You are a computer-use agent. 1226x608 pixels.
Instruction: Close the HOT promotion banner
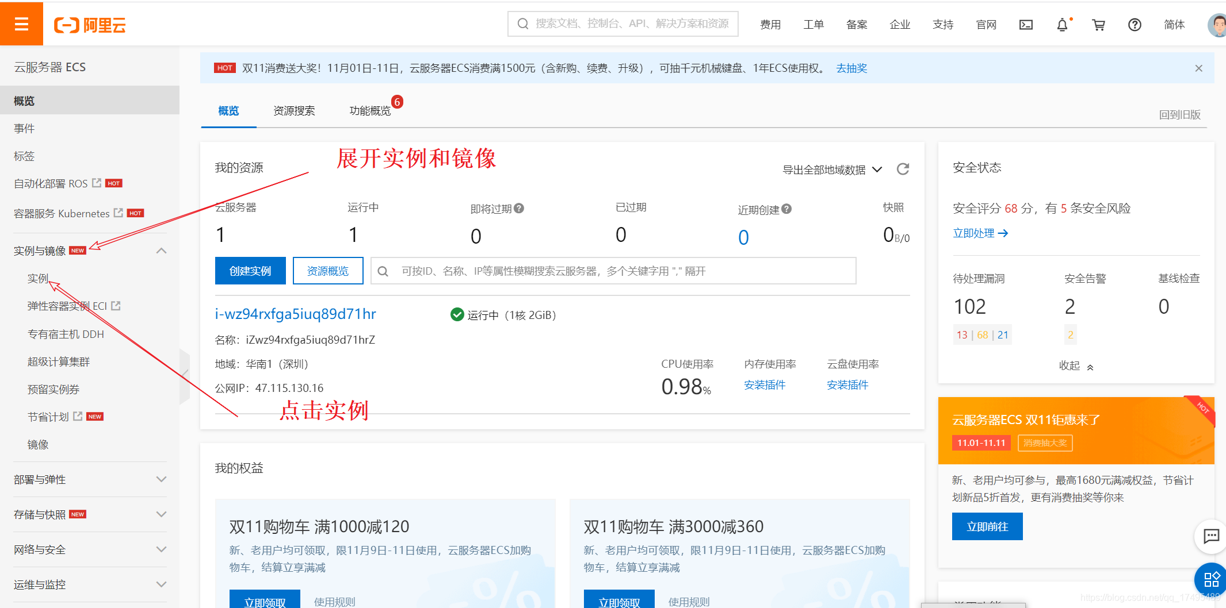1198,68
